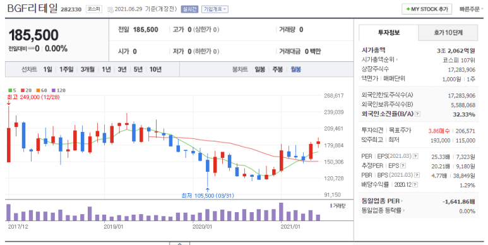The height and width of the screenshot is (245, 488).
Task: Click the purple 120-day moving average legend
Action: [x=59, y=90]
